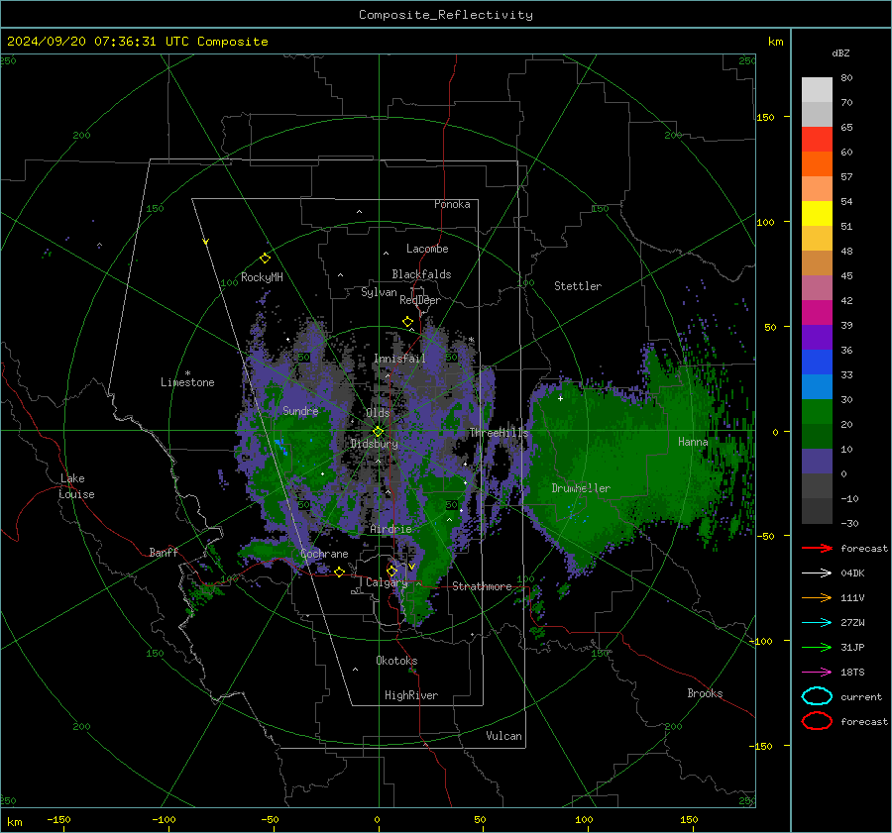Click the red forecast arrow in legend

817,548
